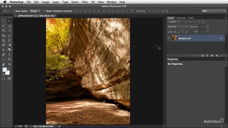The height and width of the screenshot is (128, 228).
Task: Create a new layer
Action: click(217, 56)
